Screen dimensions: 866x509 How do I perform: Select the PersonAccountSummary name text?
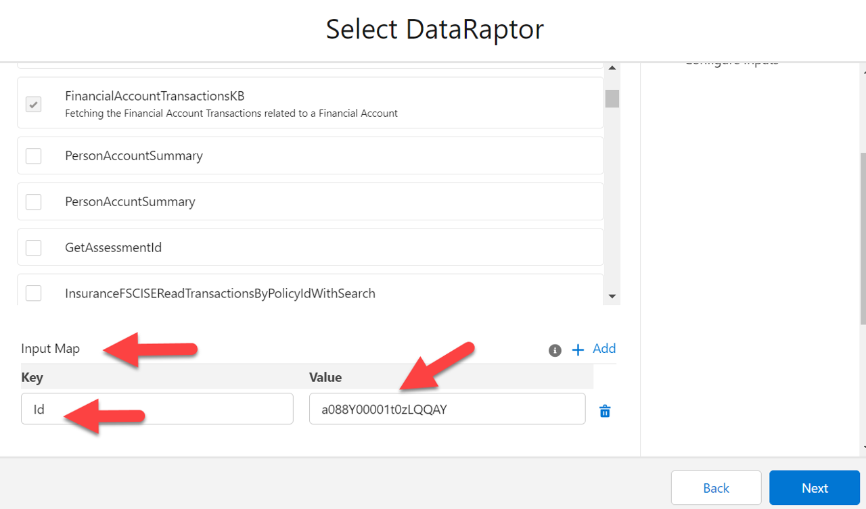click(x=134, y=155)
